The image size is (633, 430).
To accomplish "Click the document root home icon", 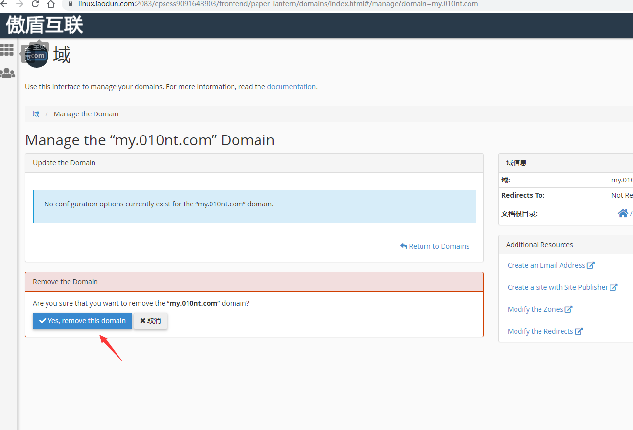I will [x=623, y=213].
